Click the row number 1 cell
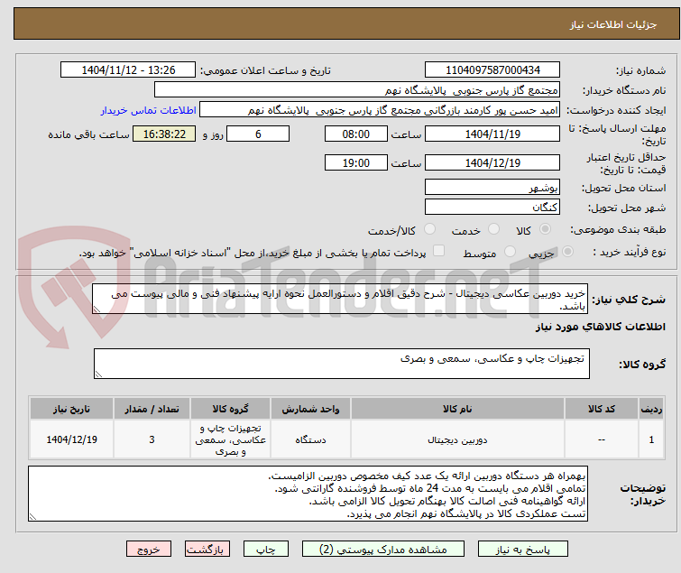 click(x=651, y=439)
